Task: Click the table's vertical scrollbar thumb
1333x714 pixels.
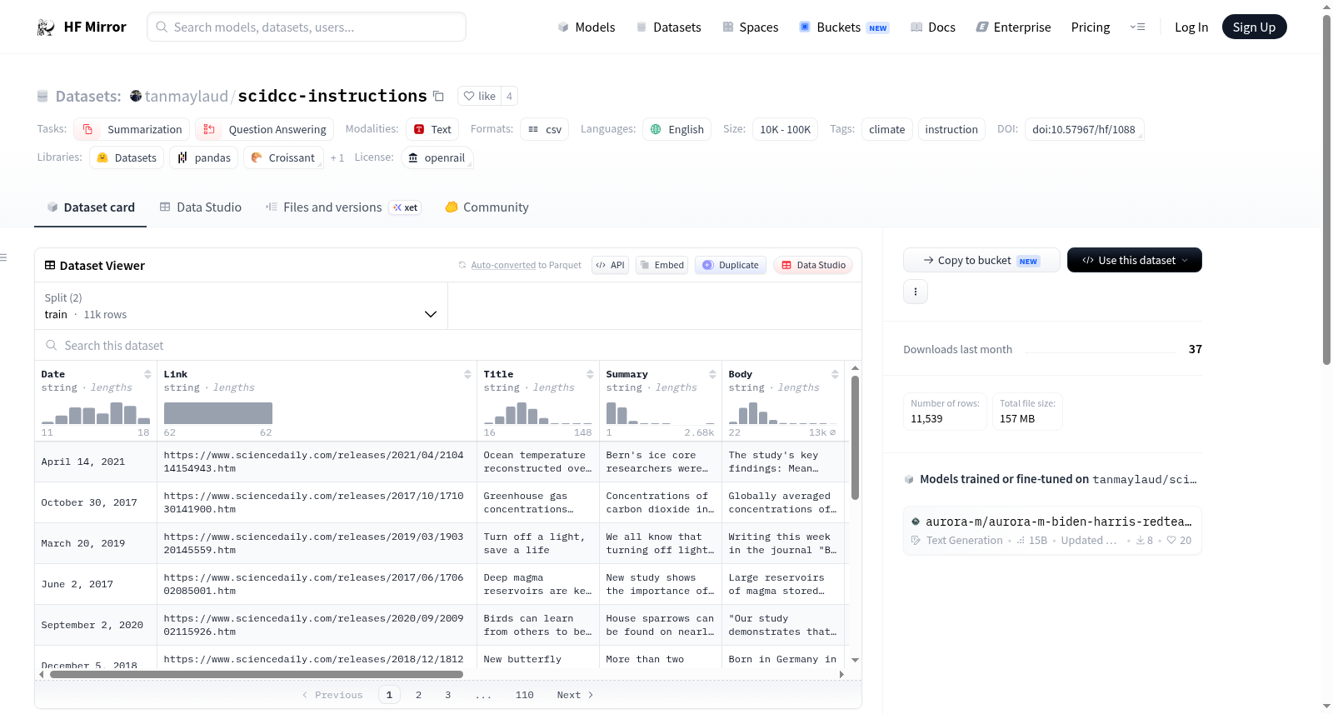Action: coord(855,438)
